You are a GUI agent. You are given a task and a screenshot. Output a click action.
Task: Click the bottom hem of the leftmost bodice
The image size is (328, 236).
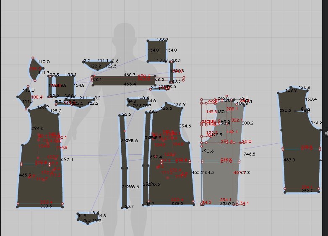(40, 205)
